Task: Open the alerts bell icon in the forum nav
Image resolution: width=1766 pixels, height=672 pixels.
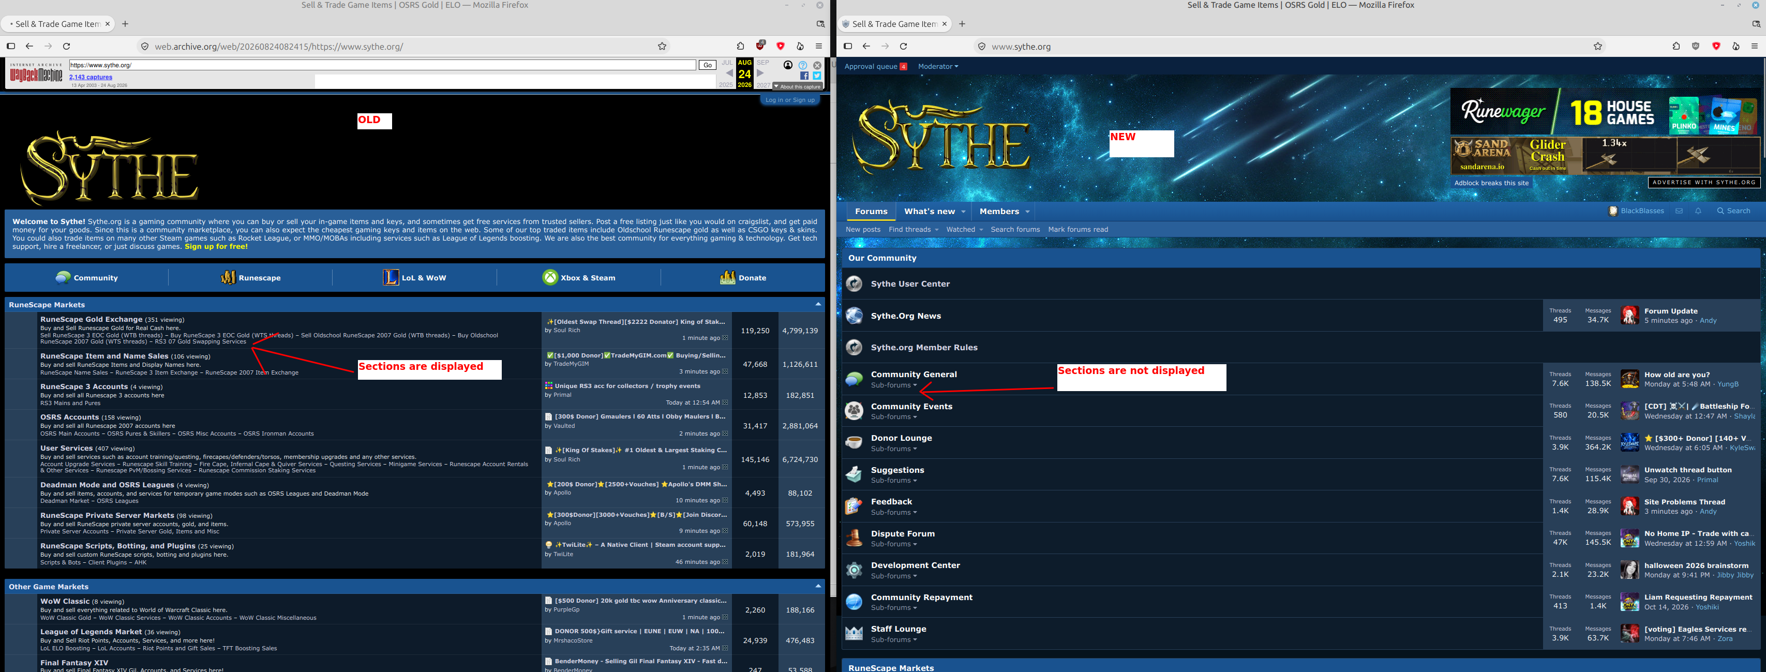Action: (1698, 211)
